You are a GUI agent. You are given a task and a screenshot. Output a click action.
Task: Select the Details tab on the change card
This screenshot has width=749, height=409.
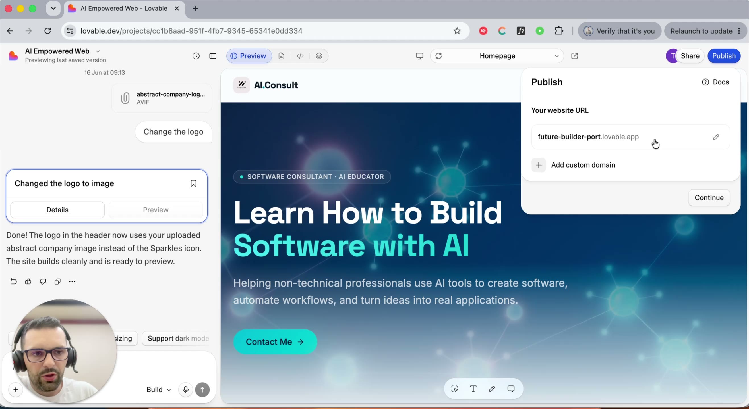pos(57,210)
